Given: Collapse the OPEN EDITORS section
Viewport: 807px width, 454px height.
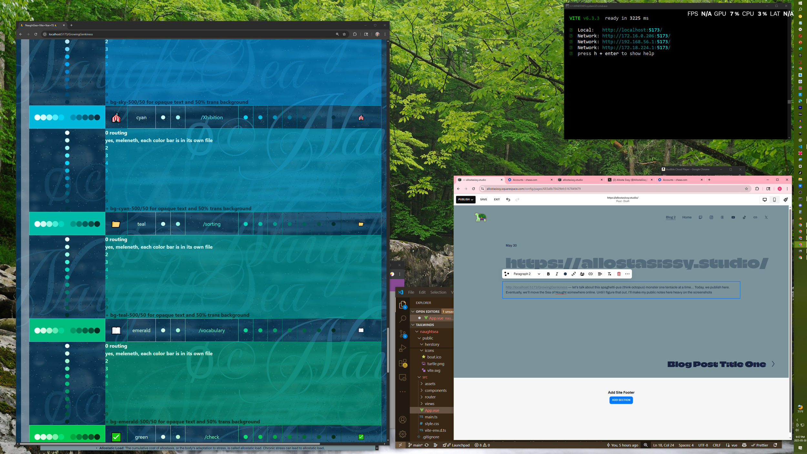Looking at the screenshot, I should [427, 312].
